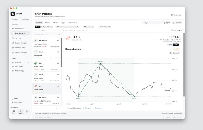
Task: Select the 3 Day timeframe
Action: pyautogui.click(x=43, y=27)
